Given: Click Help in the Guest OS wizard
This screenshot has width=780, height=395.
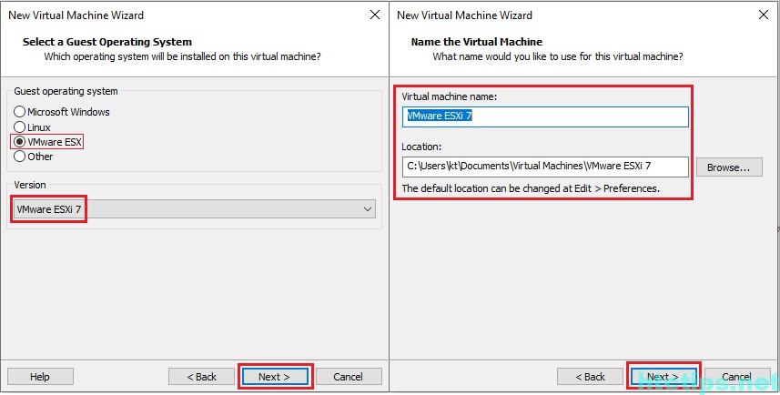Looking at the screenshot, I should 40,377.
